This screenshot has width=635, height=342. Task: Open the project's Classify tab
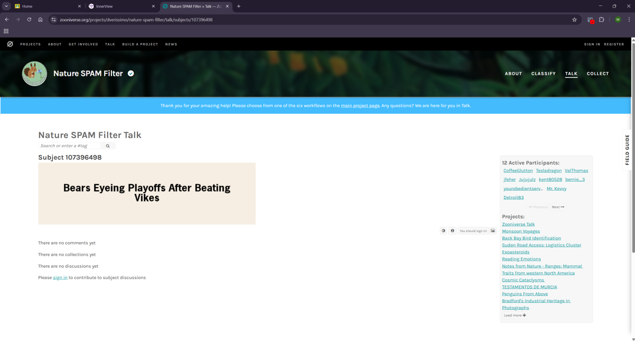click(543, 74)
